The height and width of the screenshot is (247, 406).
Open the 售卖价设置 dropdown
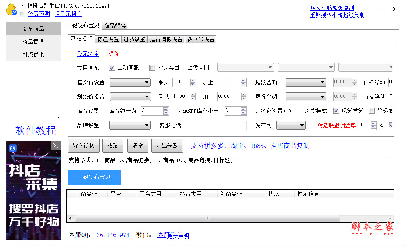pyautogui.click(x=130, y=82)
